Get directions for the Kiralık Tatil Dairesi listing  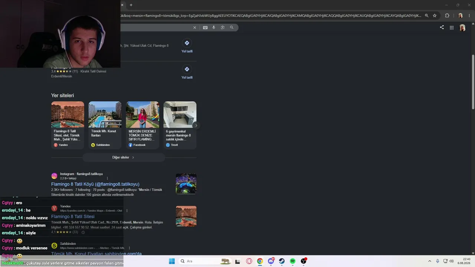187,72
